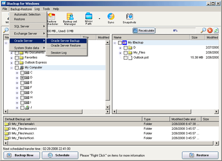Sort backup set list by Type column
Screen dimensions: 222x161
click(x=156, y=119)
